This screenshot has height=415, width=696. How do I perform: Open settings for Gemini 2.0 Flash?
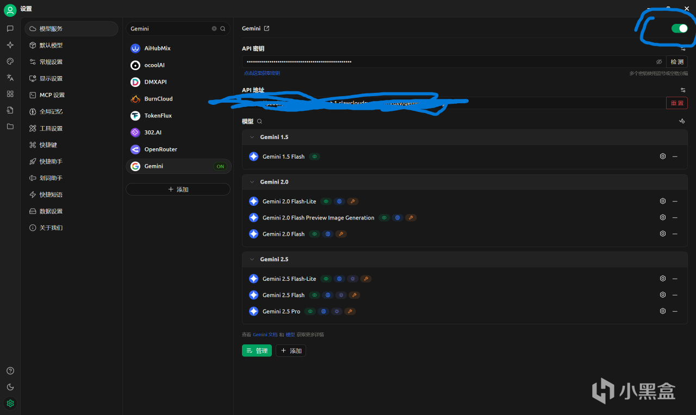click(663, 234)
